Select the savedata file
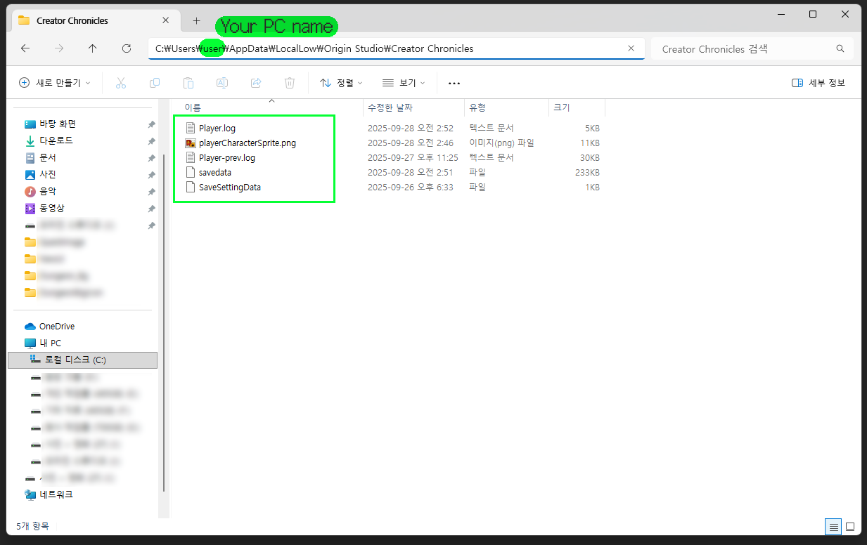Screen dimensions: 867x545 215,172
